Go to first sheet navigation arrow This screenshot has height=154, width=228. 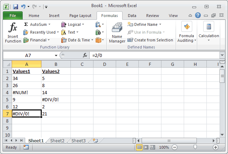click(6, 140)
